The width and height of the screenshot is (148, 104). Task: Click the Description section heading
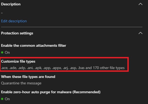[11, 4]
